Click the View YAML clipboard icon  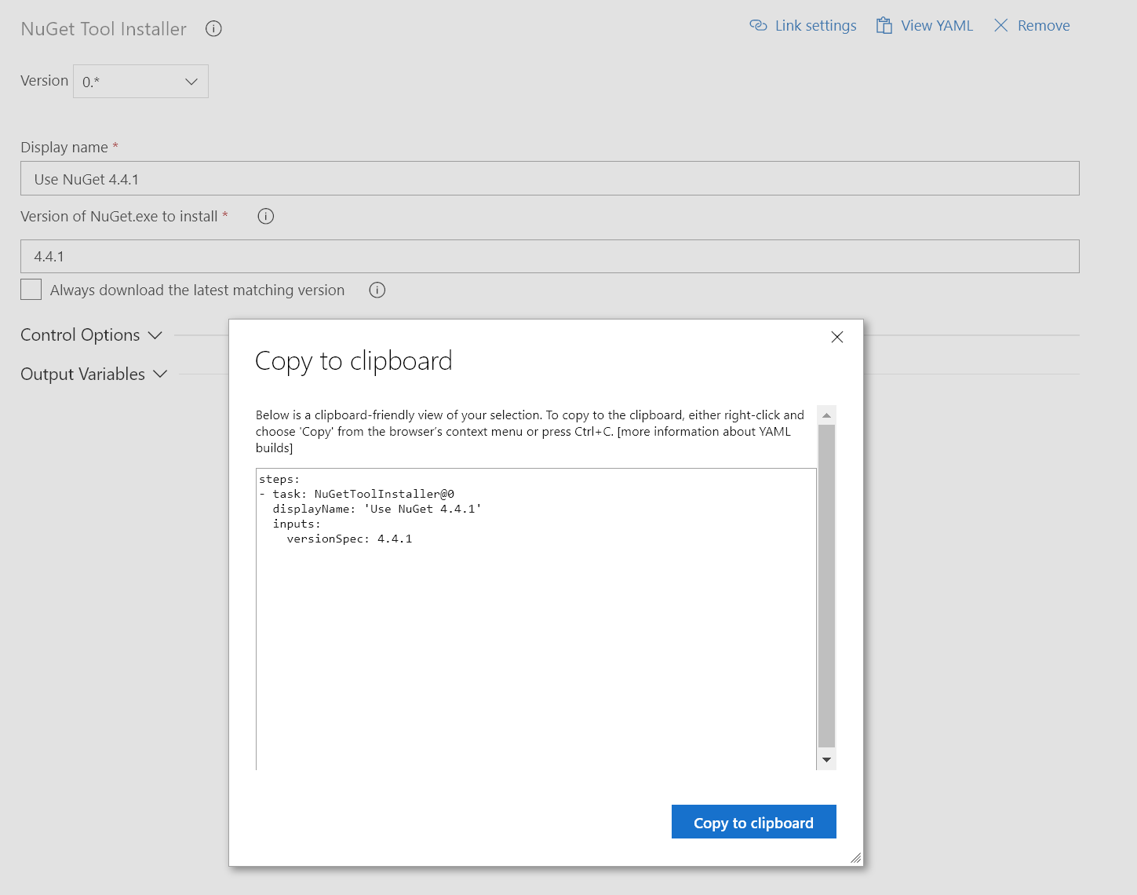click(x=884, y=26)
